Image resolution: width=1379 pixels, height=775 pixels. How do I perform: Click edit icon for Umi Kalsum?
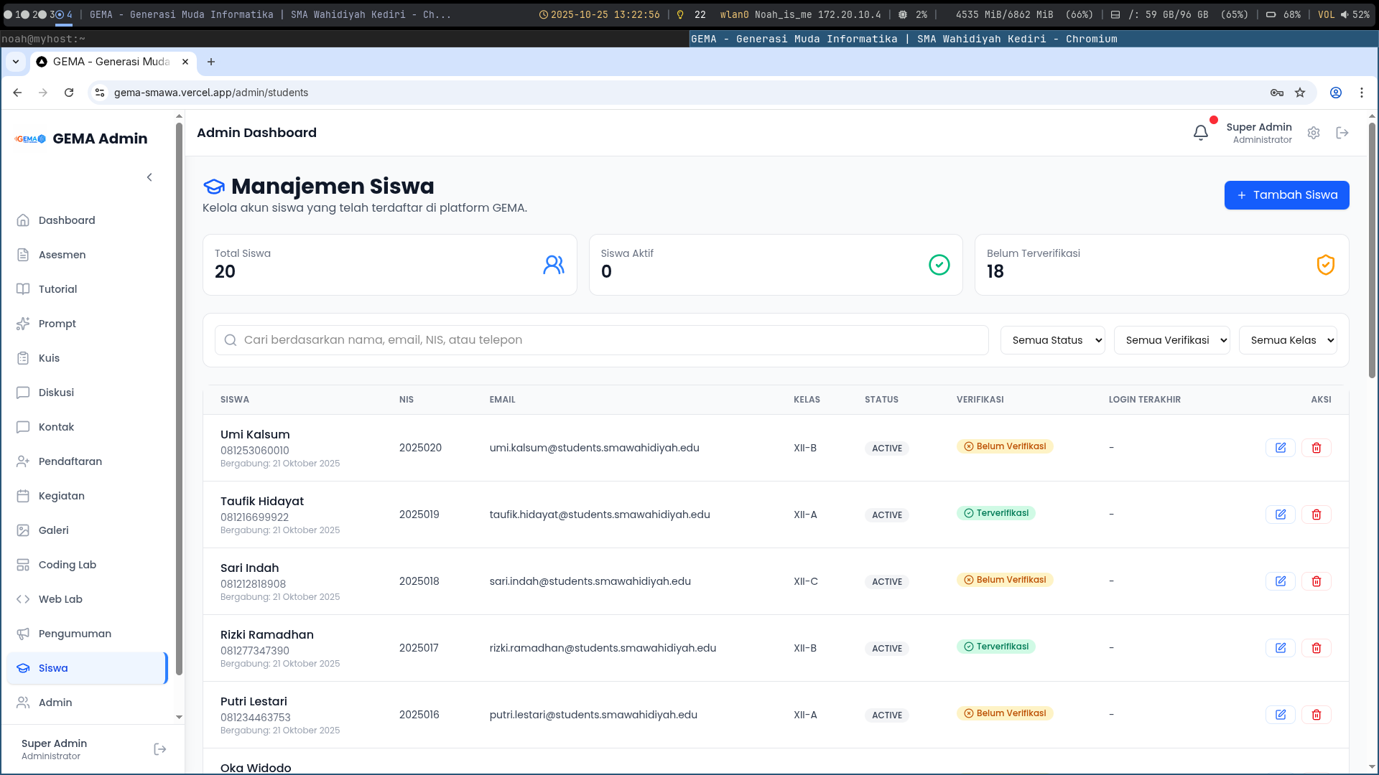[x=1280, y=448]
